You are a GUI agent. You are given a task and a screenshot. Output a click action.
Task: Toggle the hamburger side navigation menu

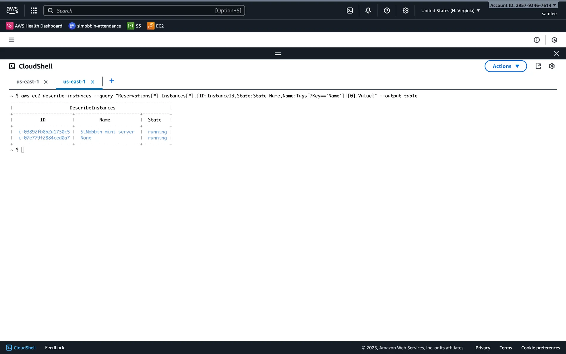point(11,40)
